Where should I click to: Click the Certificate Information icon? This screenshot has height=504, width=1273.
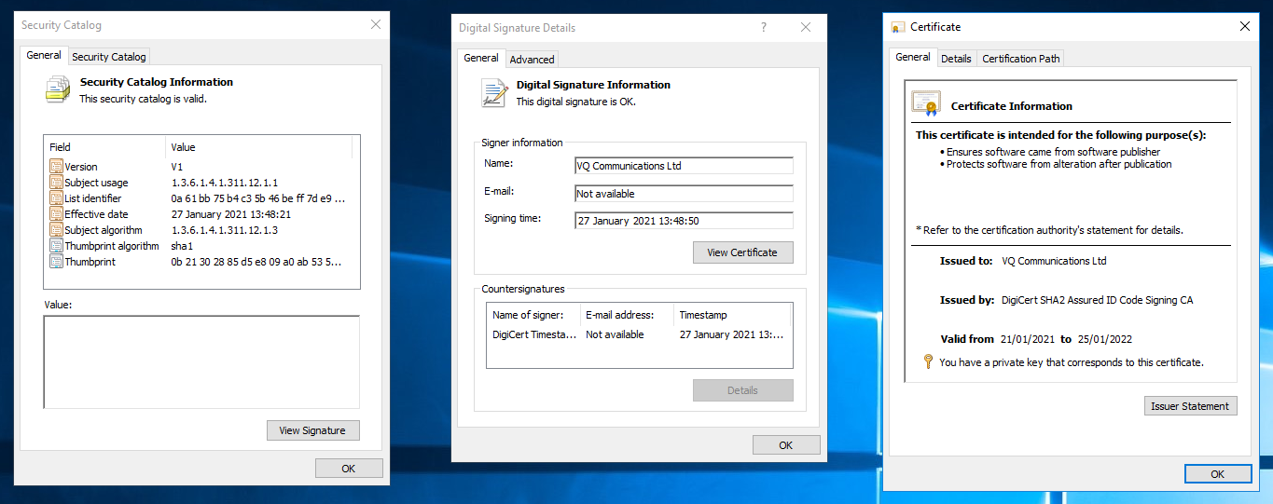(926, 102)
